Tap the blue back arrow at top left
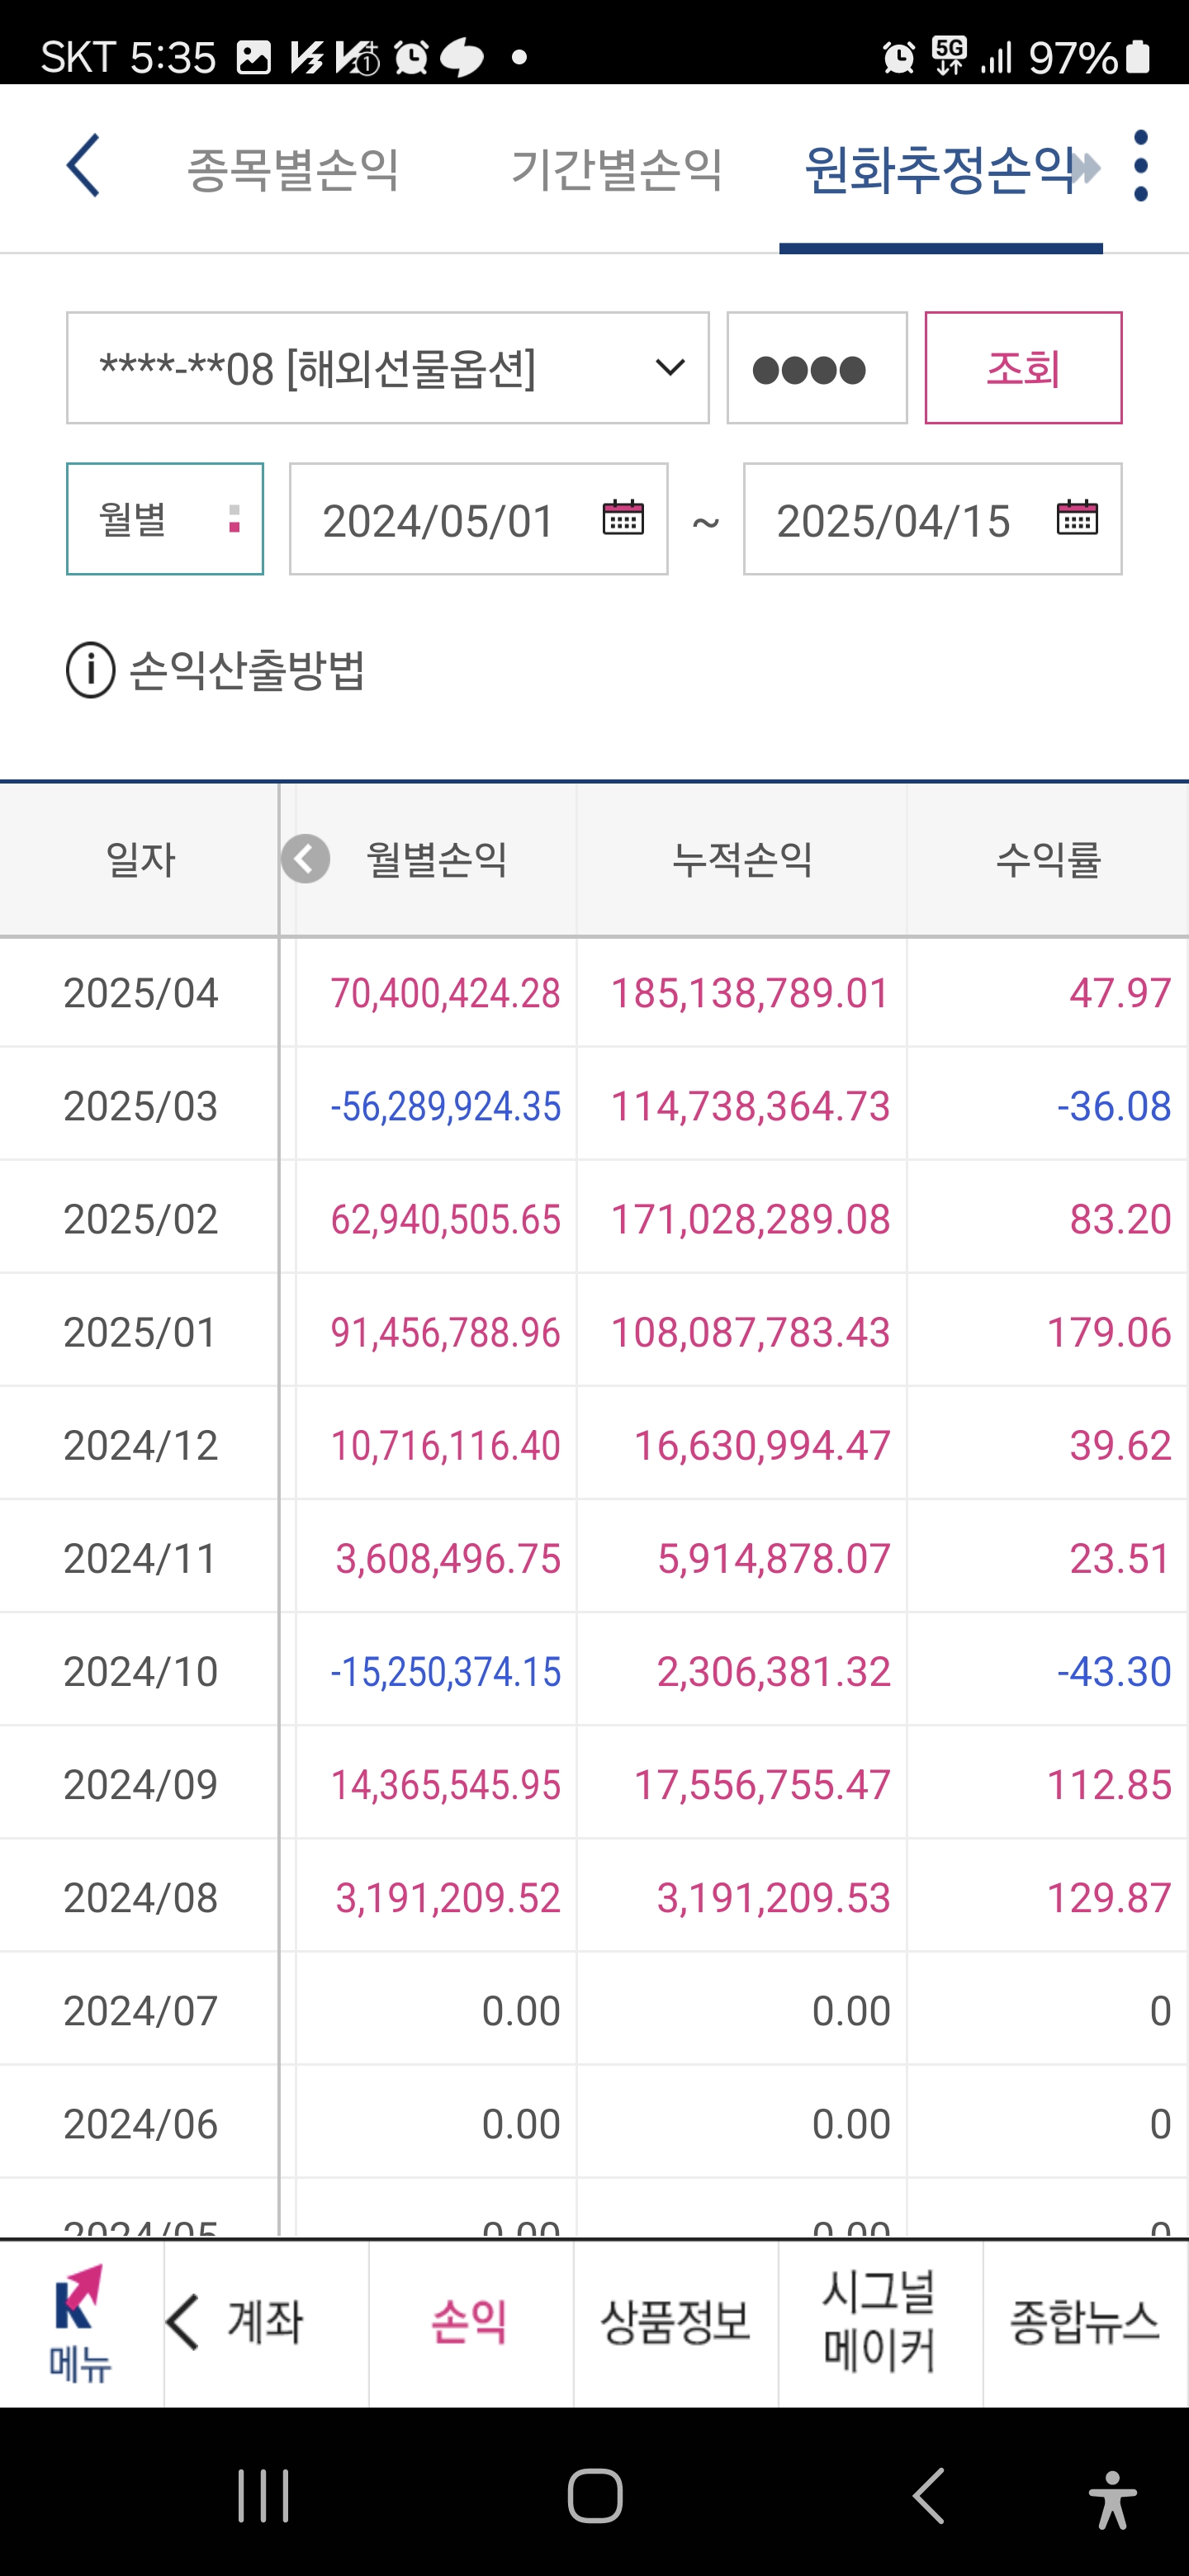Viewport: 1189px width, 2576px height. tap(83, 166)
